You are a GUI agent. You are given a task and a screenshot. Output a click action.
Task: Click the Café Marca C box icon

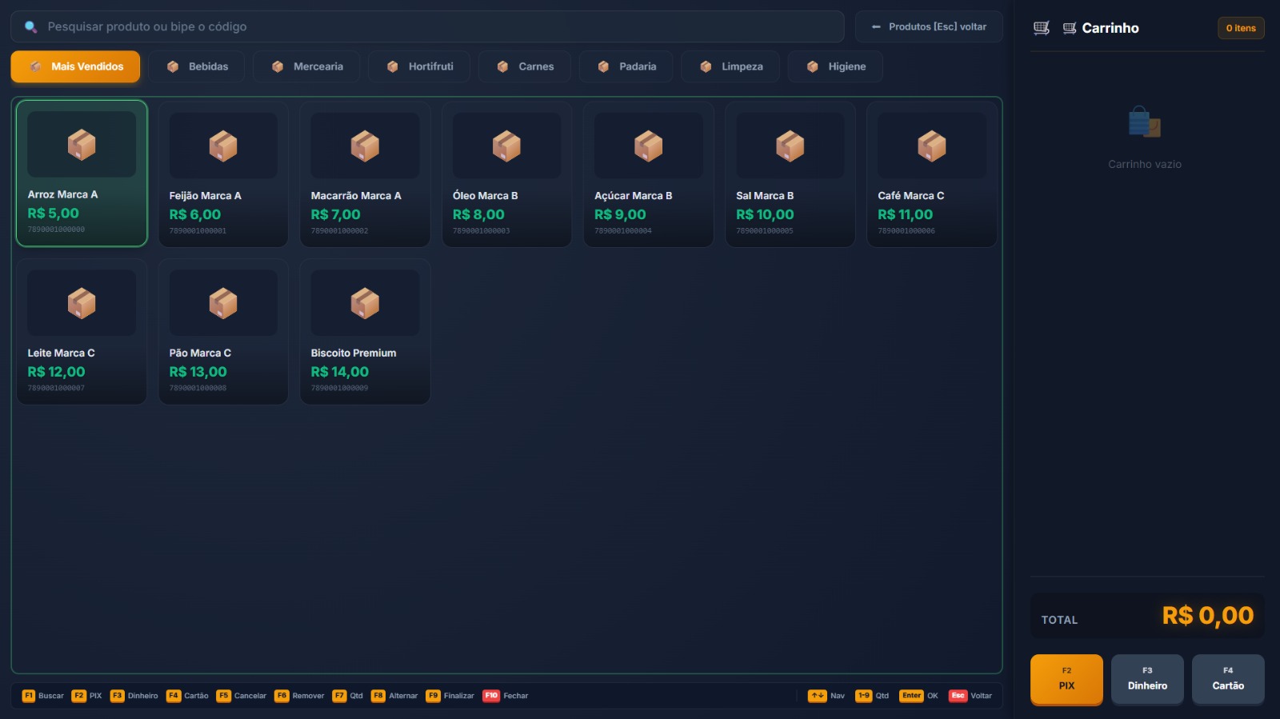coord(932,146)
